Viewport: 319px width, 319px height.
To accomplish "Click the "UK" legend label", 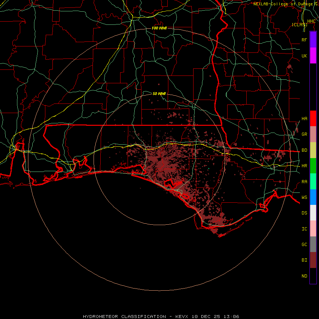I will (x=304, y=56).
